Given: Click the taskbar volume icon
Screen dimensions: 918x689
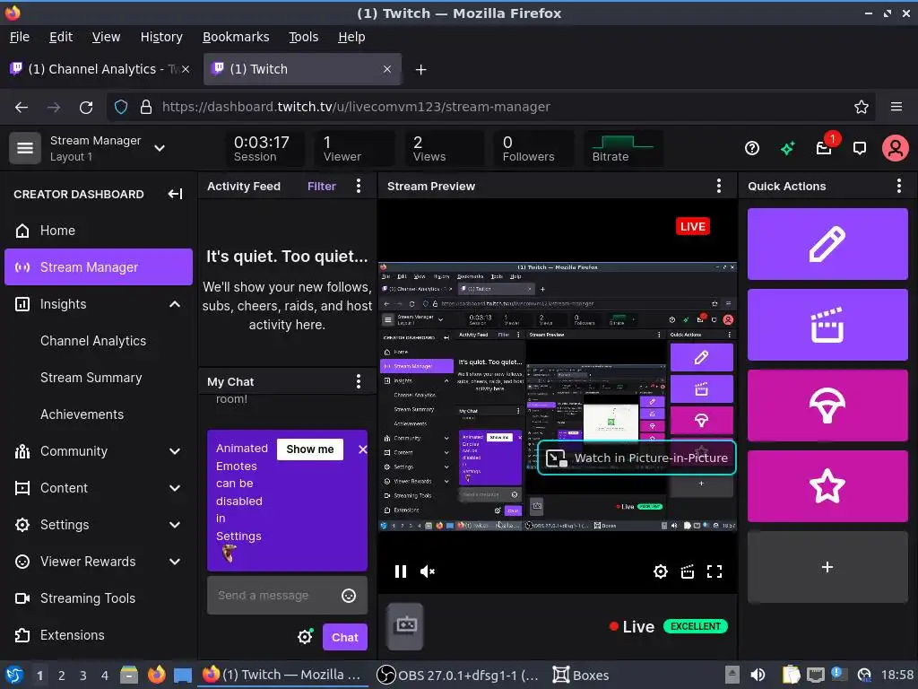Looking at the screenshot, I should tap(758, 675).
